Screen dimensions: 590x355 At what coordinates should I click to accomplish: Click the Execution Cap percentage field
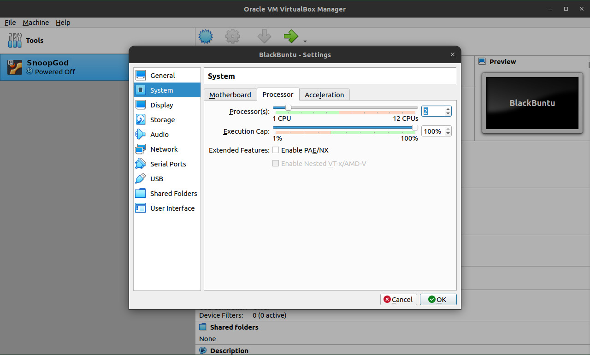(x=433, y=131)
